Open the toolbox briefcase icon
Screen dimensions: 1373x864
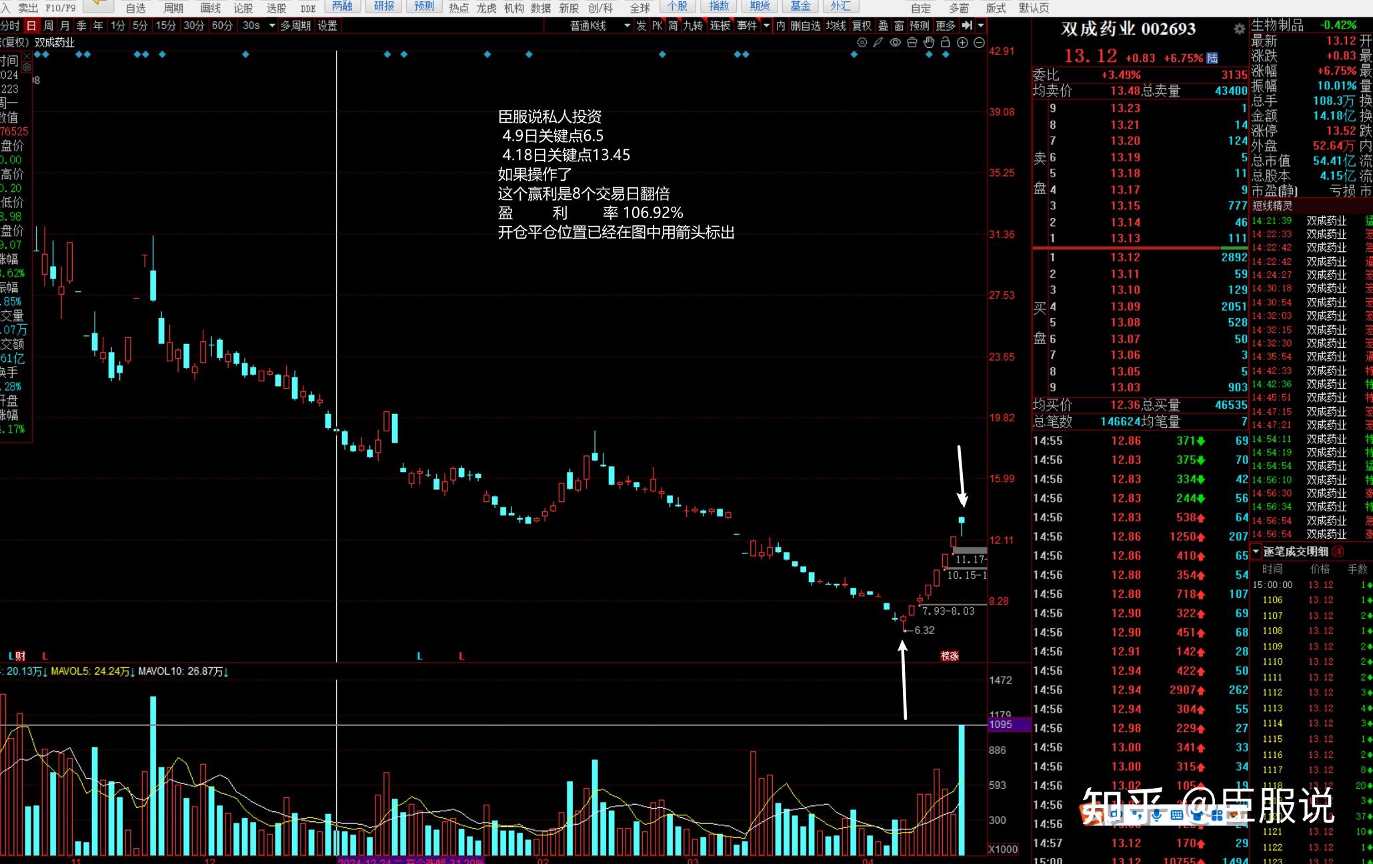(912, 43)
